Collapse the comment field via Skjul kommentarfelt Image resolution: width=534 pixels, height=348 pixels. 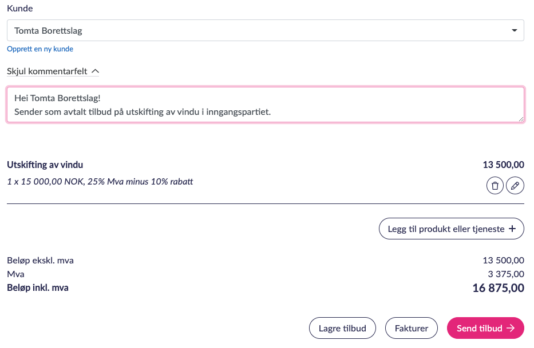click(48, 71)
